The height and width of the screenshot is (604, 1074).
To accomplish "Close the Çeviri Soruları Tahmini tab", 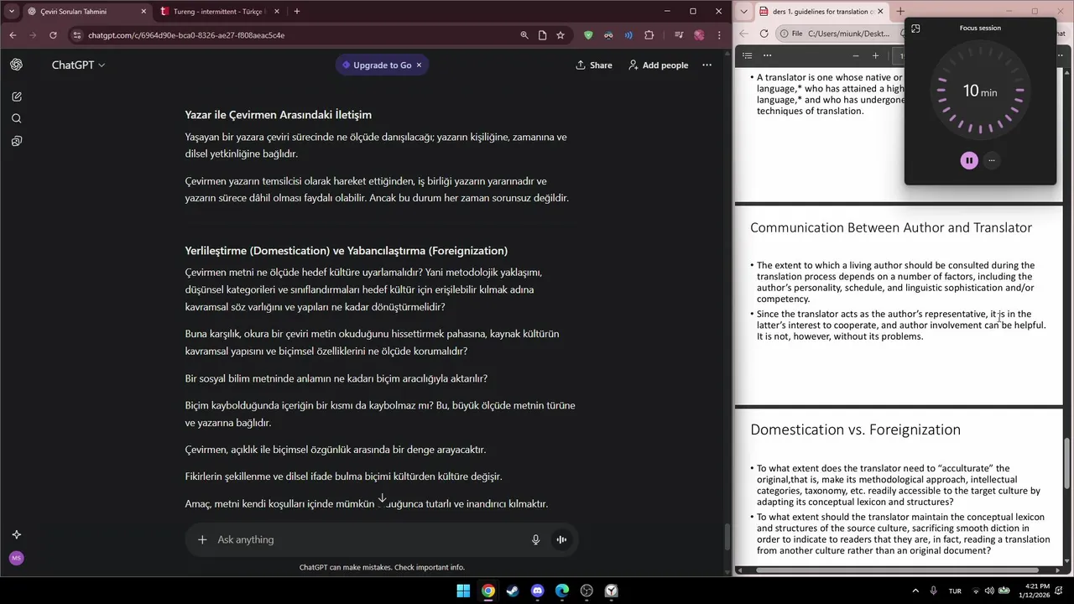I will 143,12.
